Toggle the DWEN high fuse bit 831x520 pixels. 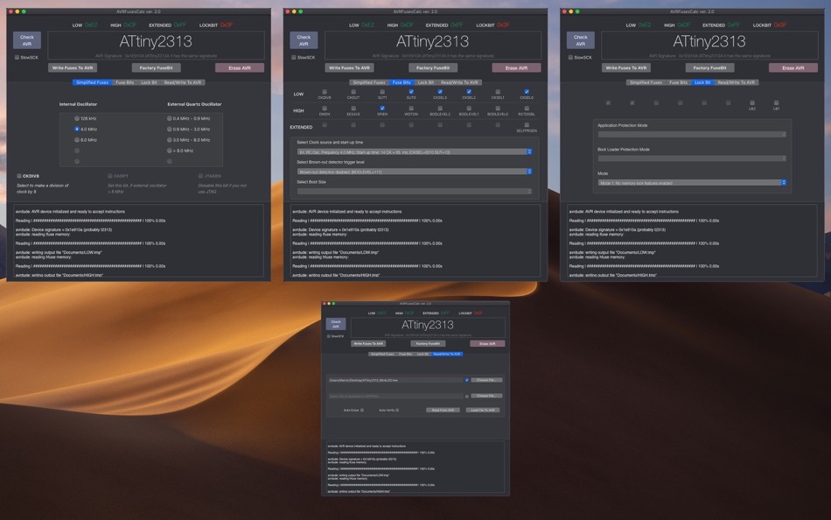pos(325,109)
